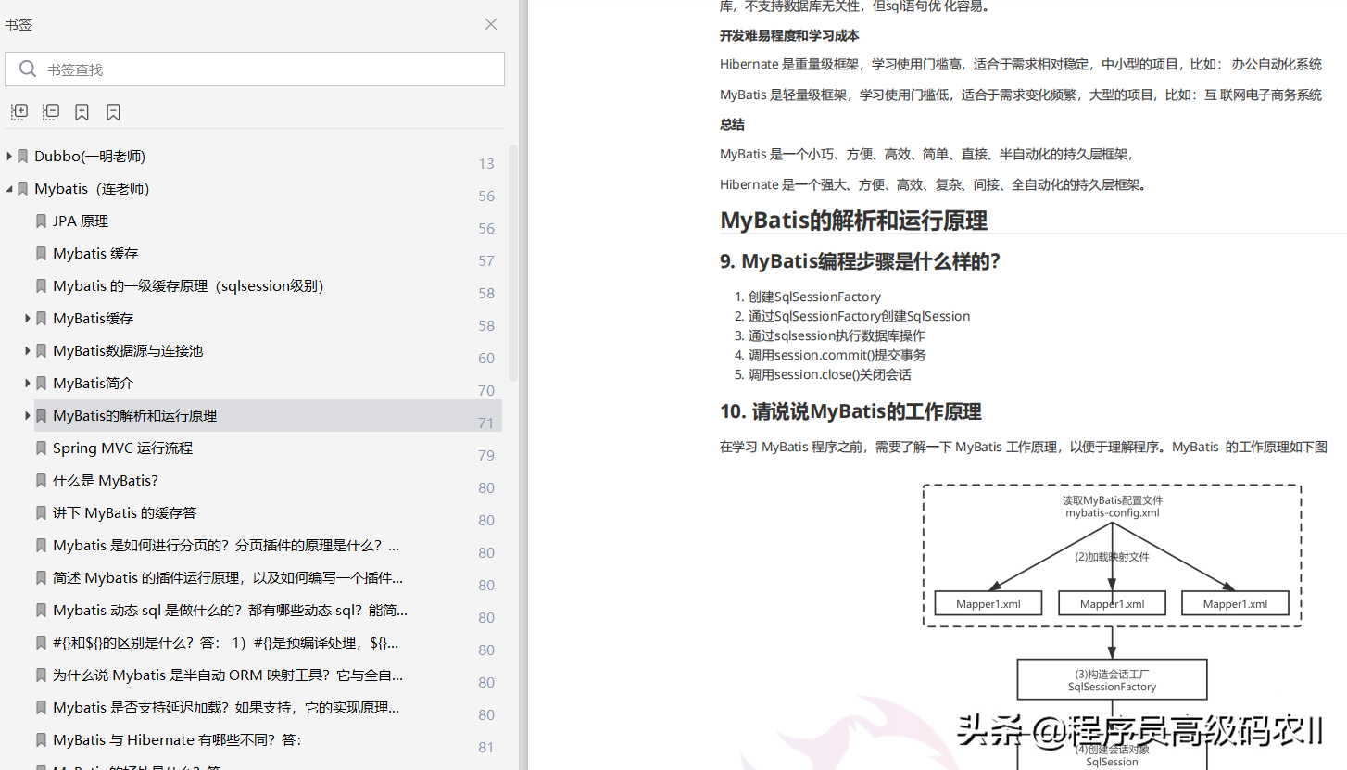Click list item 创建SqlSessionFactory

(814, 297)
